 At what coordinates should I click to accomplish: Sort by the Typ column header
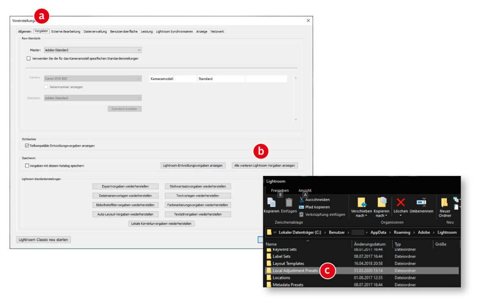pyautogui.click(x=398, y=244)
